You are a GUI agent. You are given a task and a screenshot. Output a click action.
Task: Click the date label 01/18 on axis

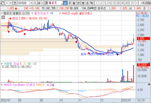[141, 100]
